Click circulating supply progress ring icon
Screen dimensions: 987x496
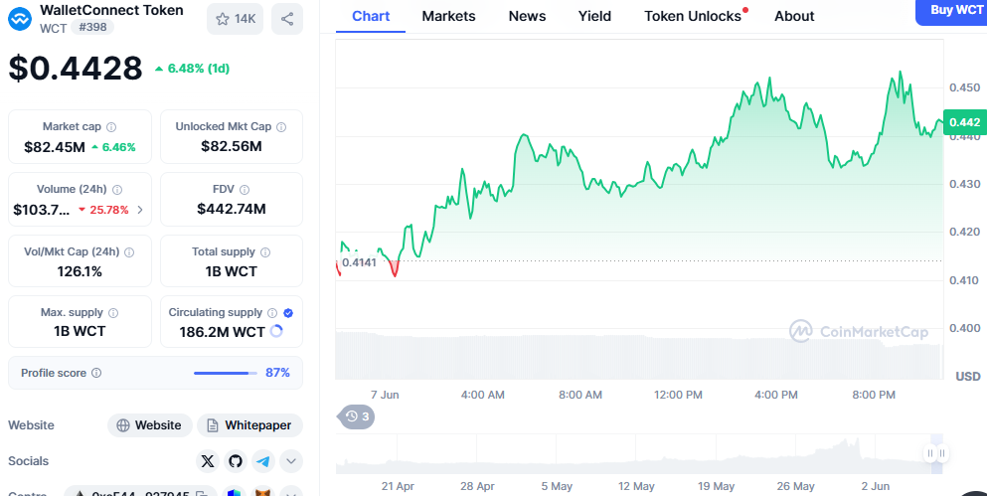[275, 331]
